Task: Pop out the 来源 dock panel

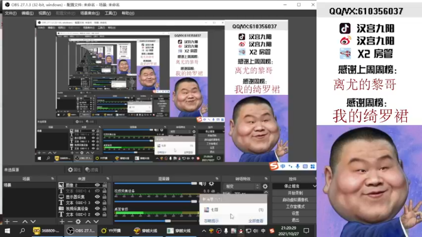Action: pos(108,179)
